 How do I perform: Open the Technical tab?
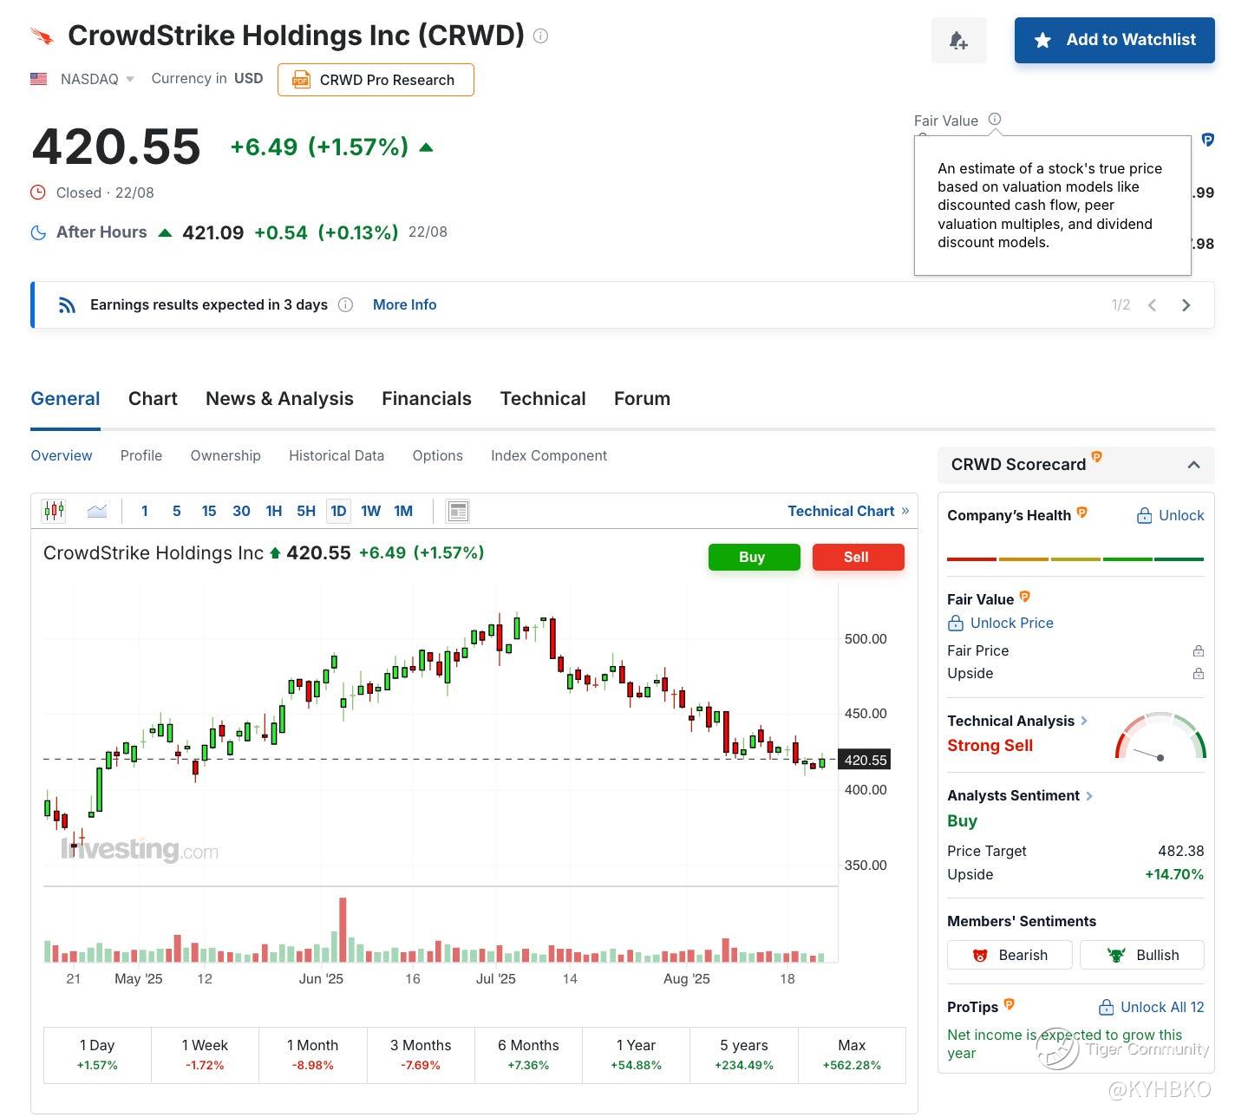543,399
